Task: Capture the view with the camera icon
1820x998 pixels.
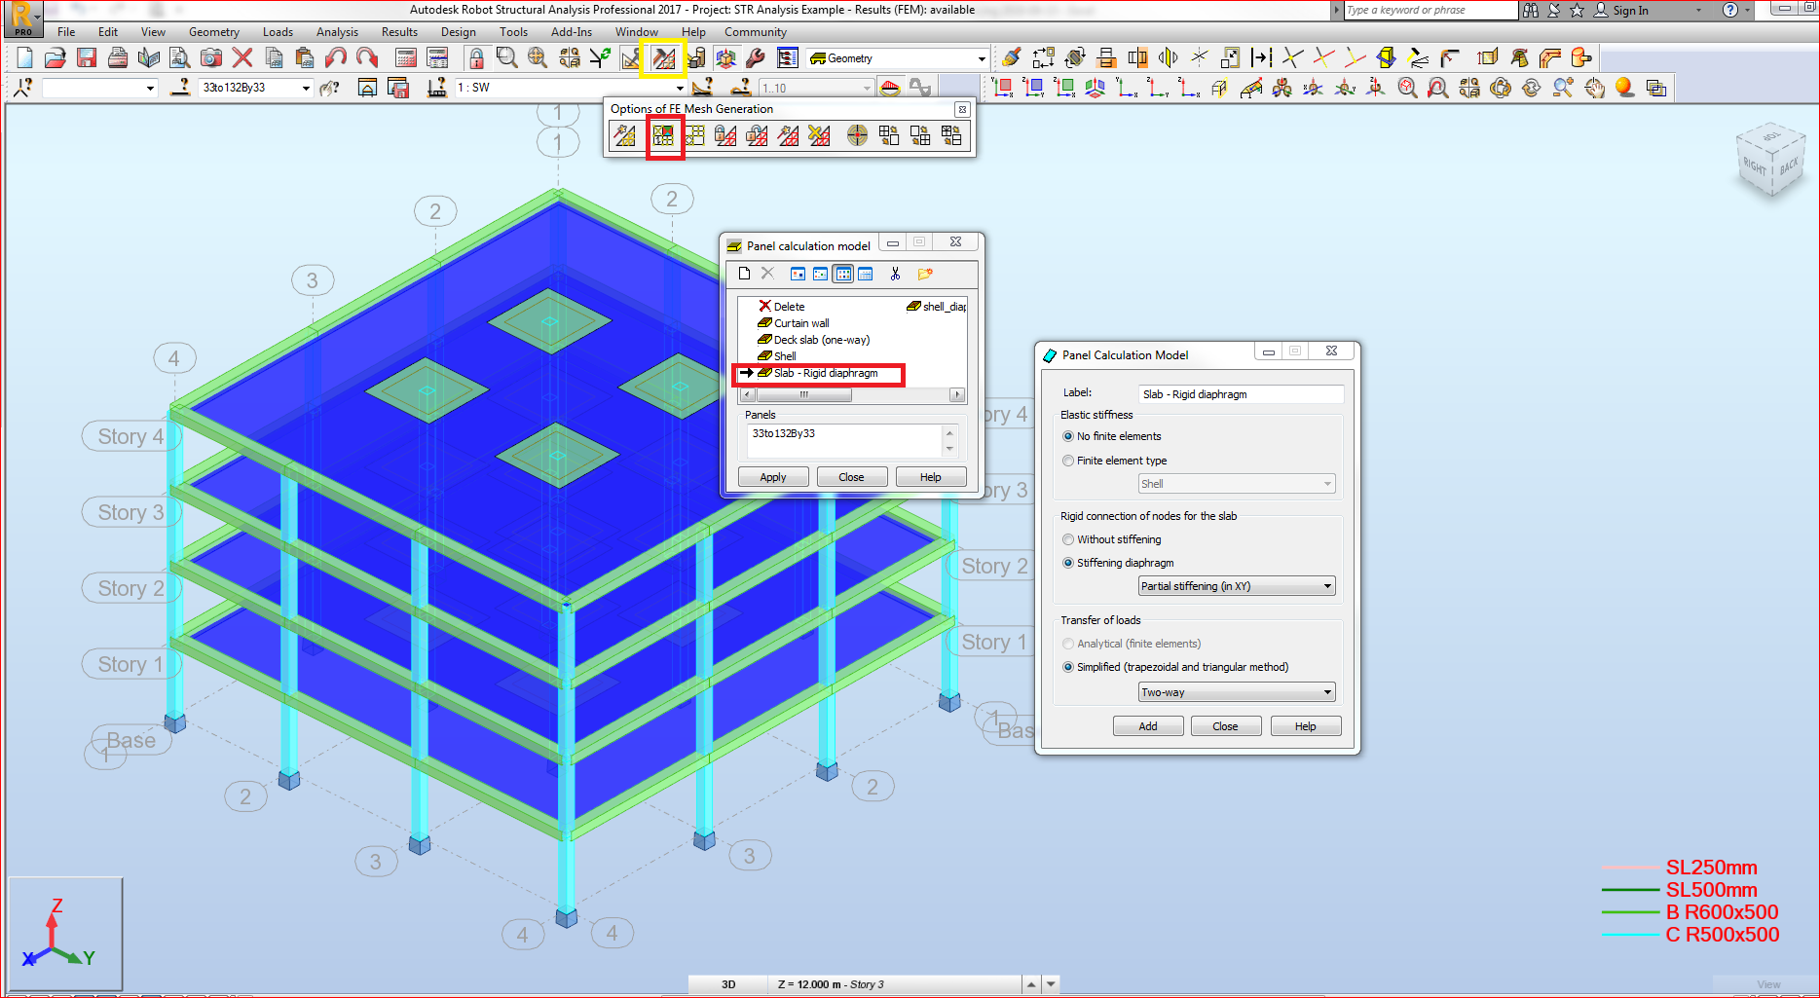Action: tap(211, 58)
